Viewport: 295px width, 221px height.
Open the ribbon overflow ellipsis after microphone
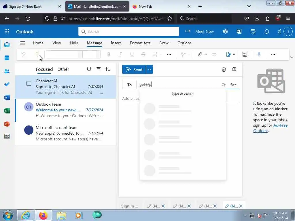click(x=273, y=54)
